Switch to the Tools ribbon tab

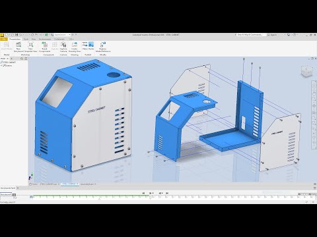(x=26, y=39)
